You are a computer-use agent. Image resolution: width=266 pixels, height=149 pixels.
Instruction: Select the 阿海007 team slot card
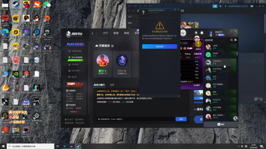click(122, 64)
